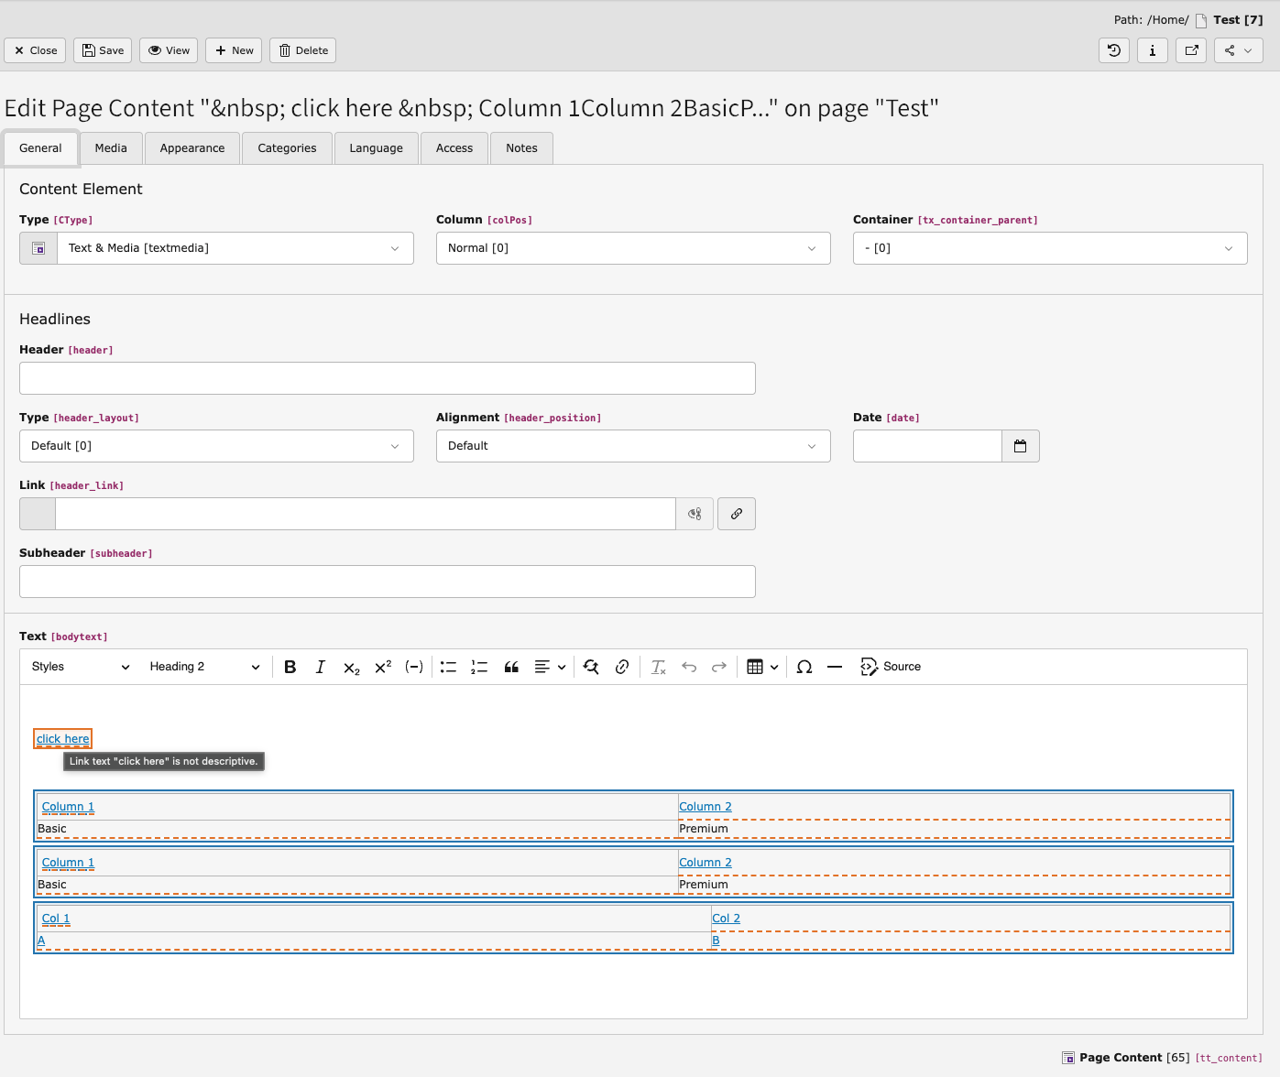
Task: Insert a horizontal line
Action: click(x=835, y=667)
